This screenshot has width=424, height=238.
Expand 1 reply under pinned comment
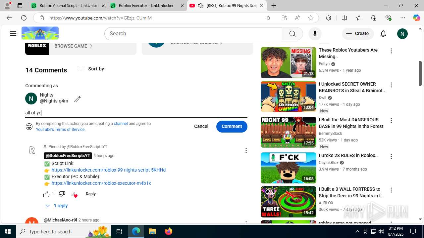point(56,206)
